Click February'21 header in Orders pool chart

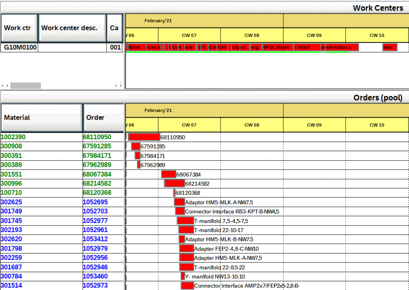point(158,110)
